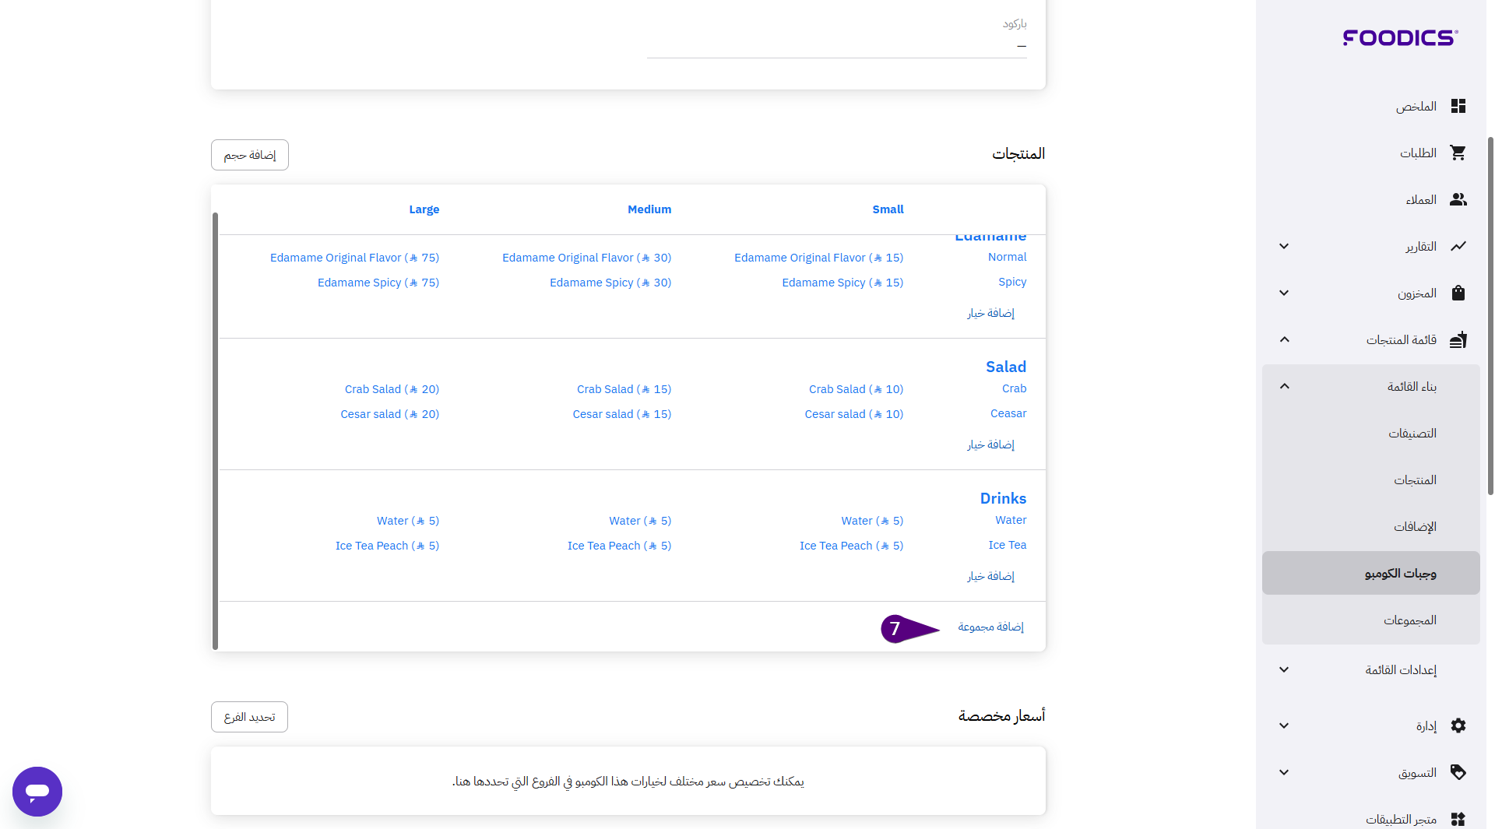Click the management gear icon
This screenshot has height=829, width=1495.
coord(1458,725)
